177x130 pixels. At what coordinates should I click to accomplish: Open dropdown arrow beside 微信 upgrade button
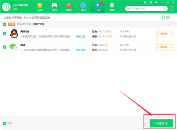point(172,47)
